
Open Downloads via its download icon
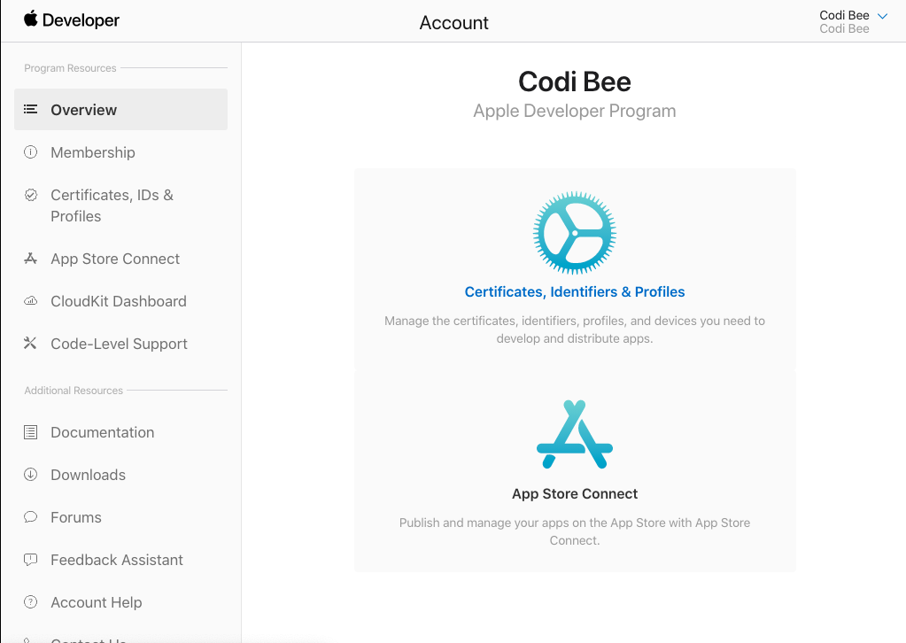coord(31,474)
